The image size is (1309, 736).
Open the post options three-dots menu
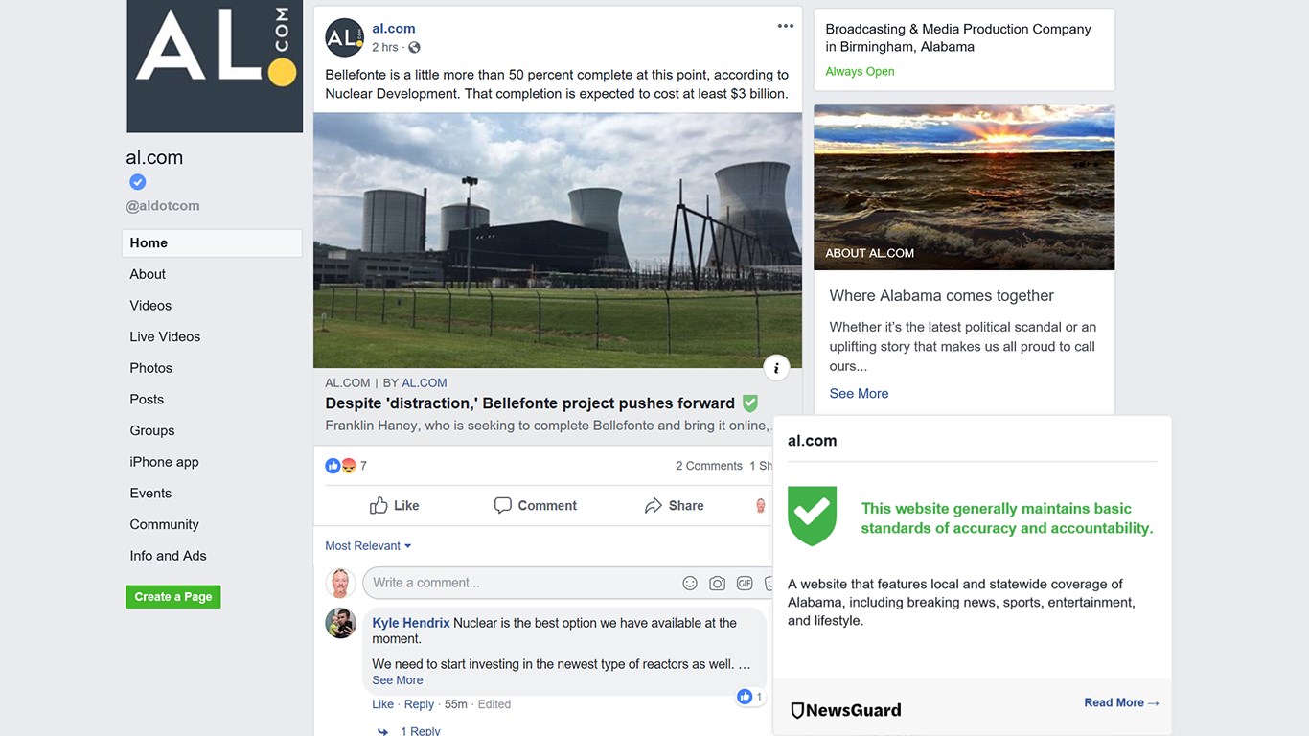[x=786, y=27]
